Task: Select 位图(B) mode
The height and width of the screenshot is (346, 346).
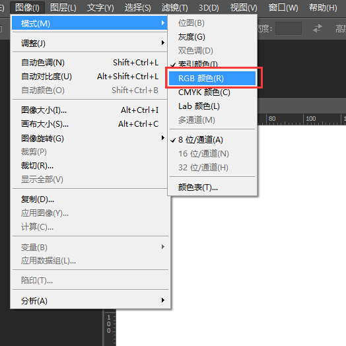Action: click(x=212, y=22)
